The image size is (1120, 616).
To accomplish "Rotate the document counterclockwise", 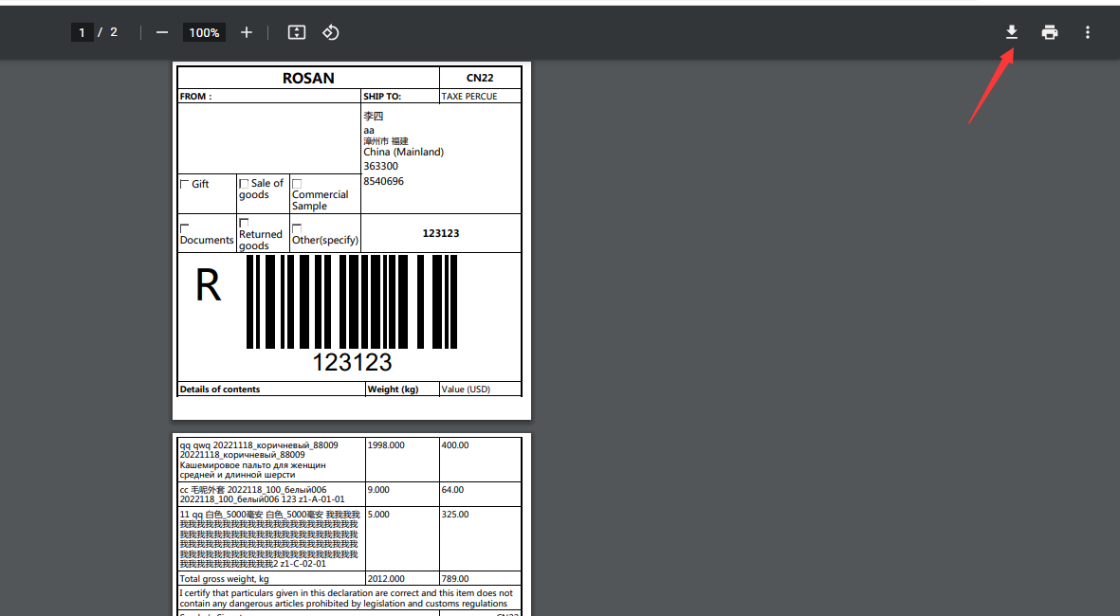I will (330, 32).
